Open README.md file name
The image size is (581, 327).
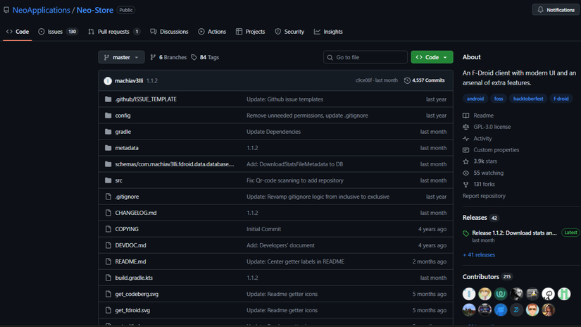click(130, 261)
